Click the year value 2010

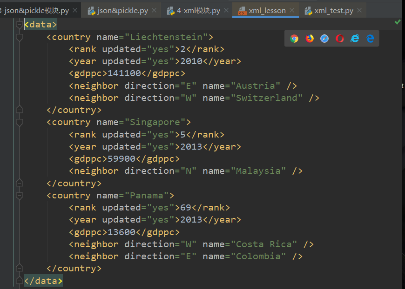(x=191, y=61)
